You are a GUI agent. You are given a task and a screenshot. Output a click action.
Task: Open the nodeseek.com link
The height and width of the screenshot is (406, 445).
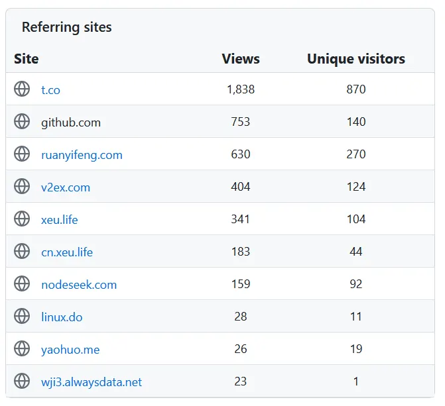pos(79,285)
